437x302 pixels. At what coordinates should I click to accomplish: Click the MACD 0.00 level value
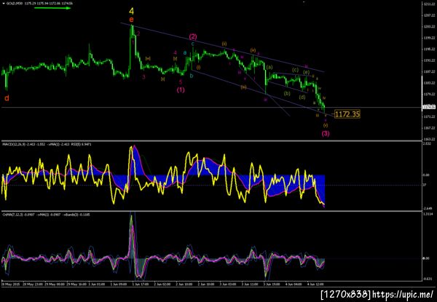[428, 175]
